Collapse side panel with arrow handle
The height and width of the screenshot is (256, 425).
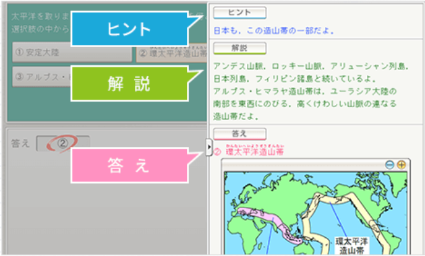coord(208,147)
